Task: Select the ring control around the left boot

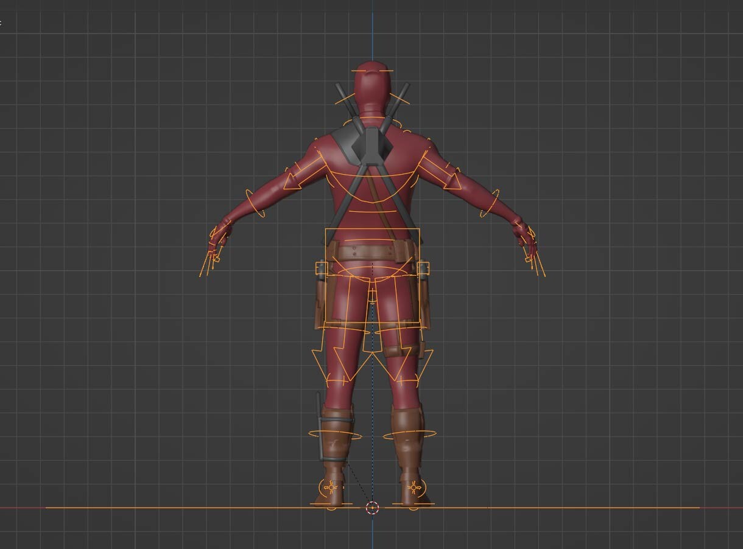Action: pos(334,435)
